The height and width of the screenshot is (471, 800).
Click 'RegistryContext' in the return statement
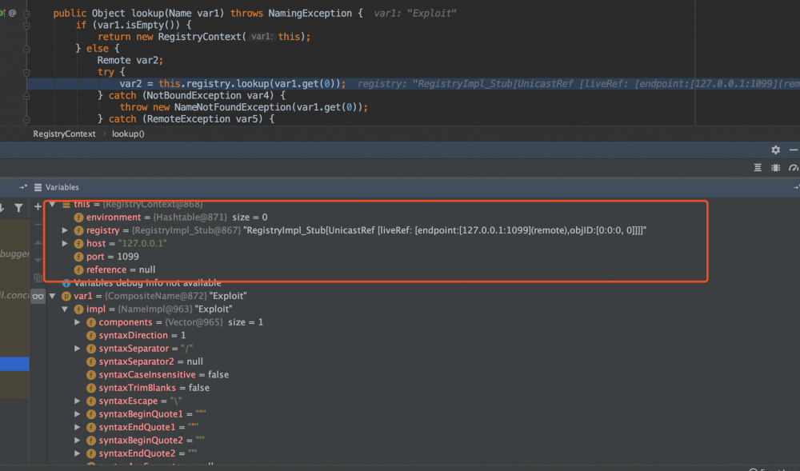(x=199, y=37)
